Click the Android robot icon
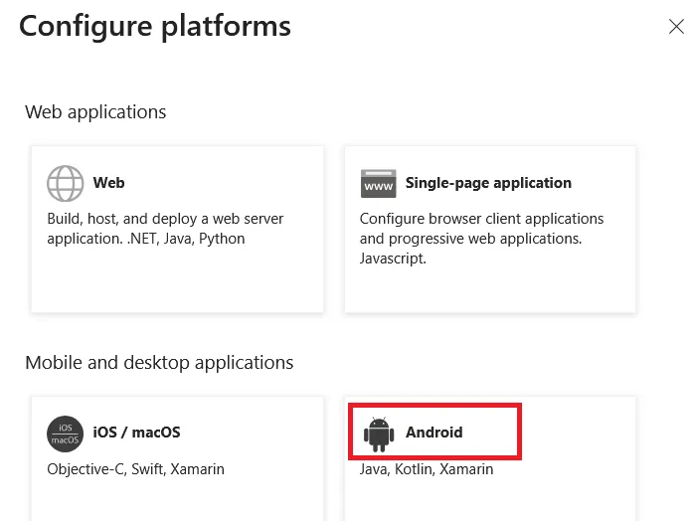Viewport: 692px width, 521px height. click(x=379, y=434)
